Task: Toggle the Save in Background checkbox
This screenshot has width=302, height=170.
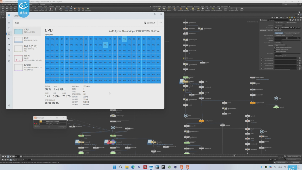Action: pos(275,56)
